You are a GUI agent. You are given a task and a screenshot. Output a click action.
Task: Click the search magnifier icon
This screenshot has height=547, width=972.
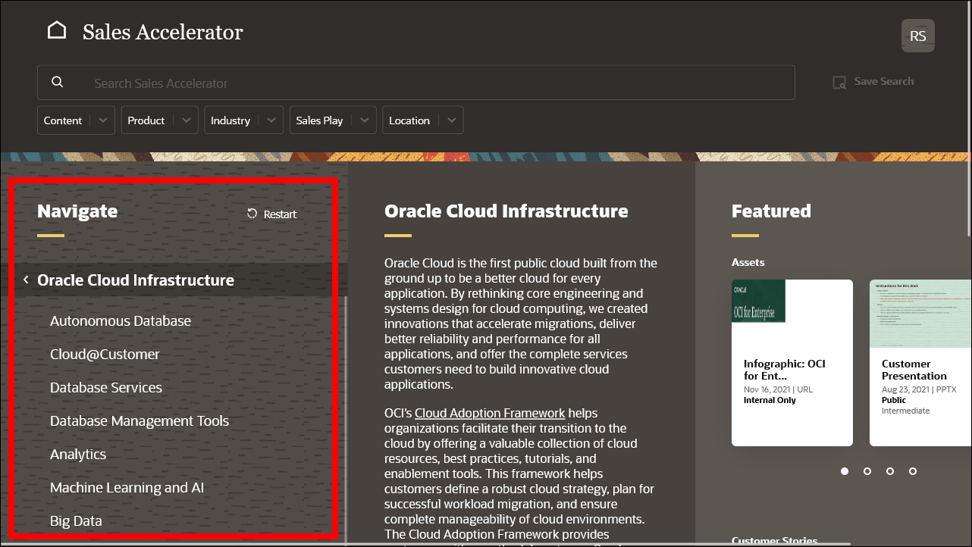point(57,81)
